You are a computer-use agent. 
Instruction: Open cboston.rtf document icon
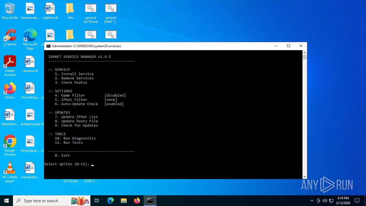(x=30, y=64)
